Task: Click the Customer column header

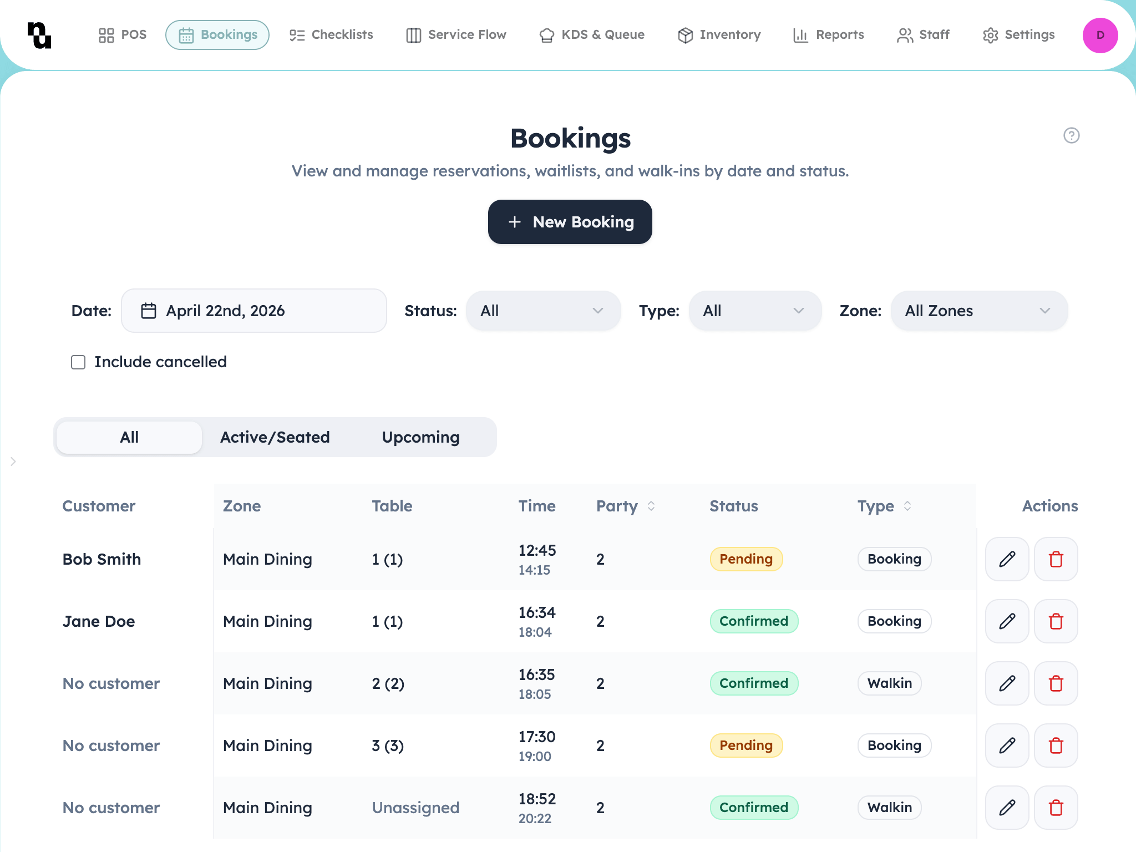Action: pos(99,506)
